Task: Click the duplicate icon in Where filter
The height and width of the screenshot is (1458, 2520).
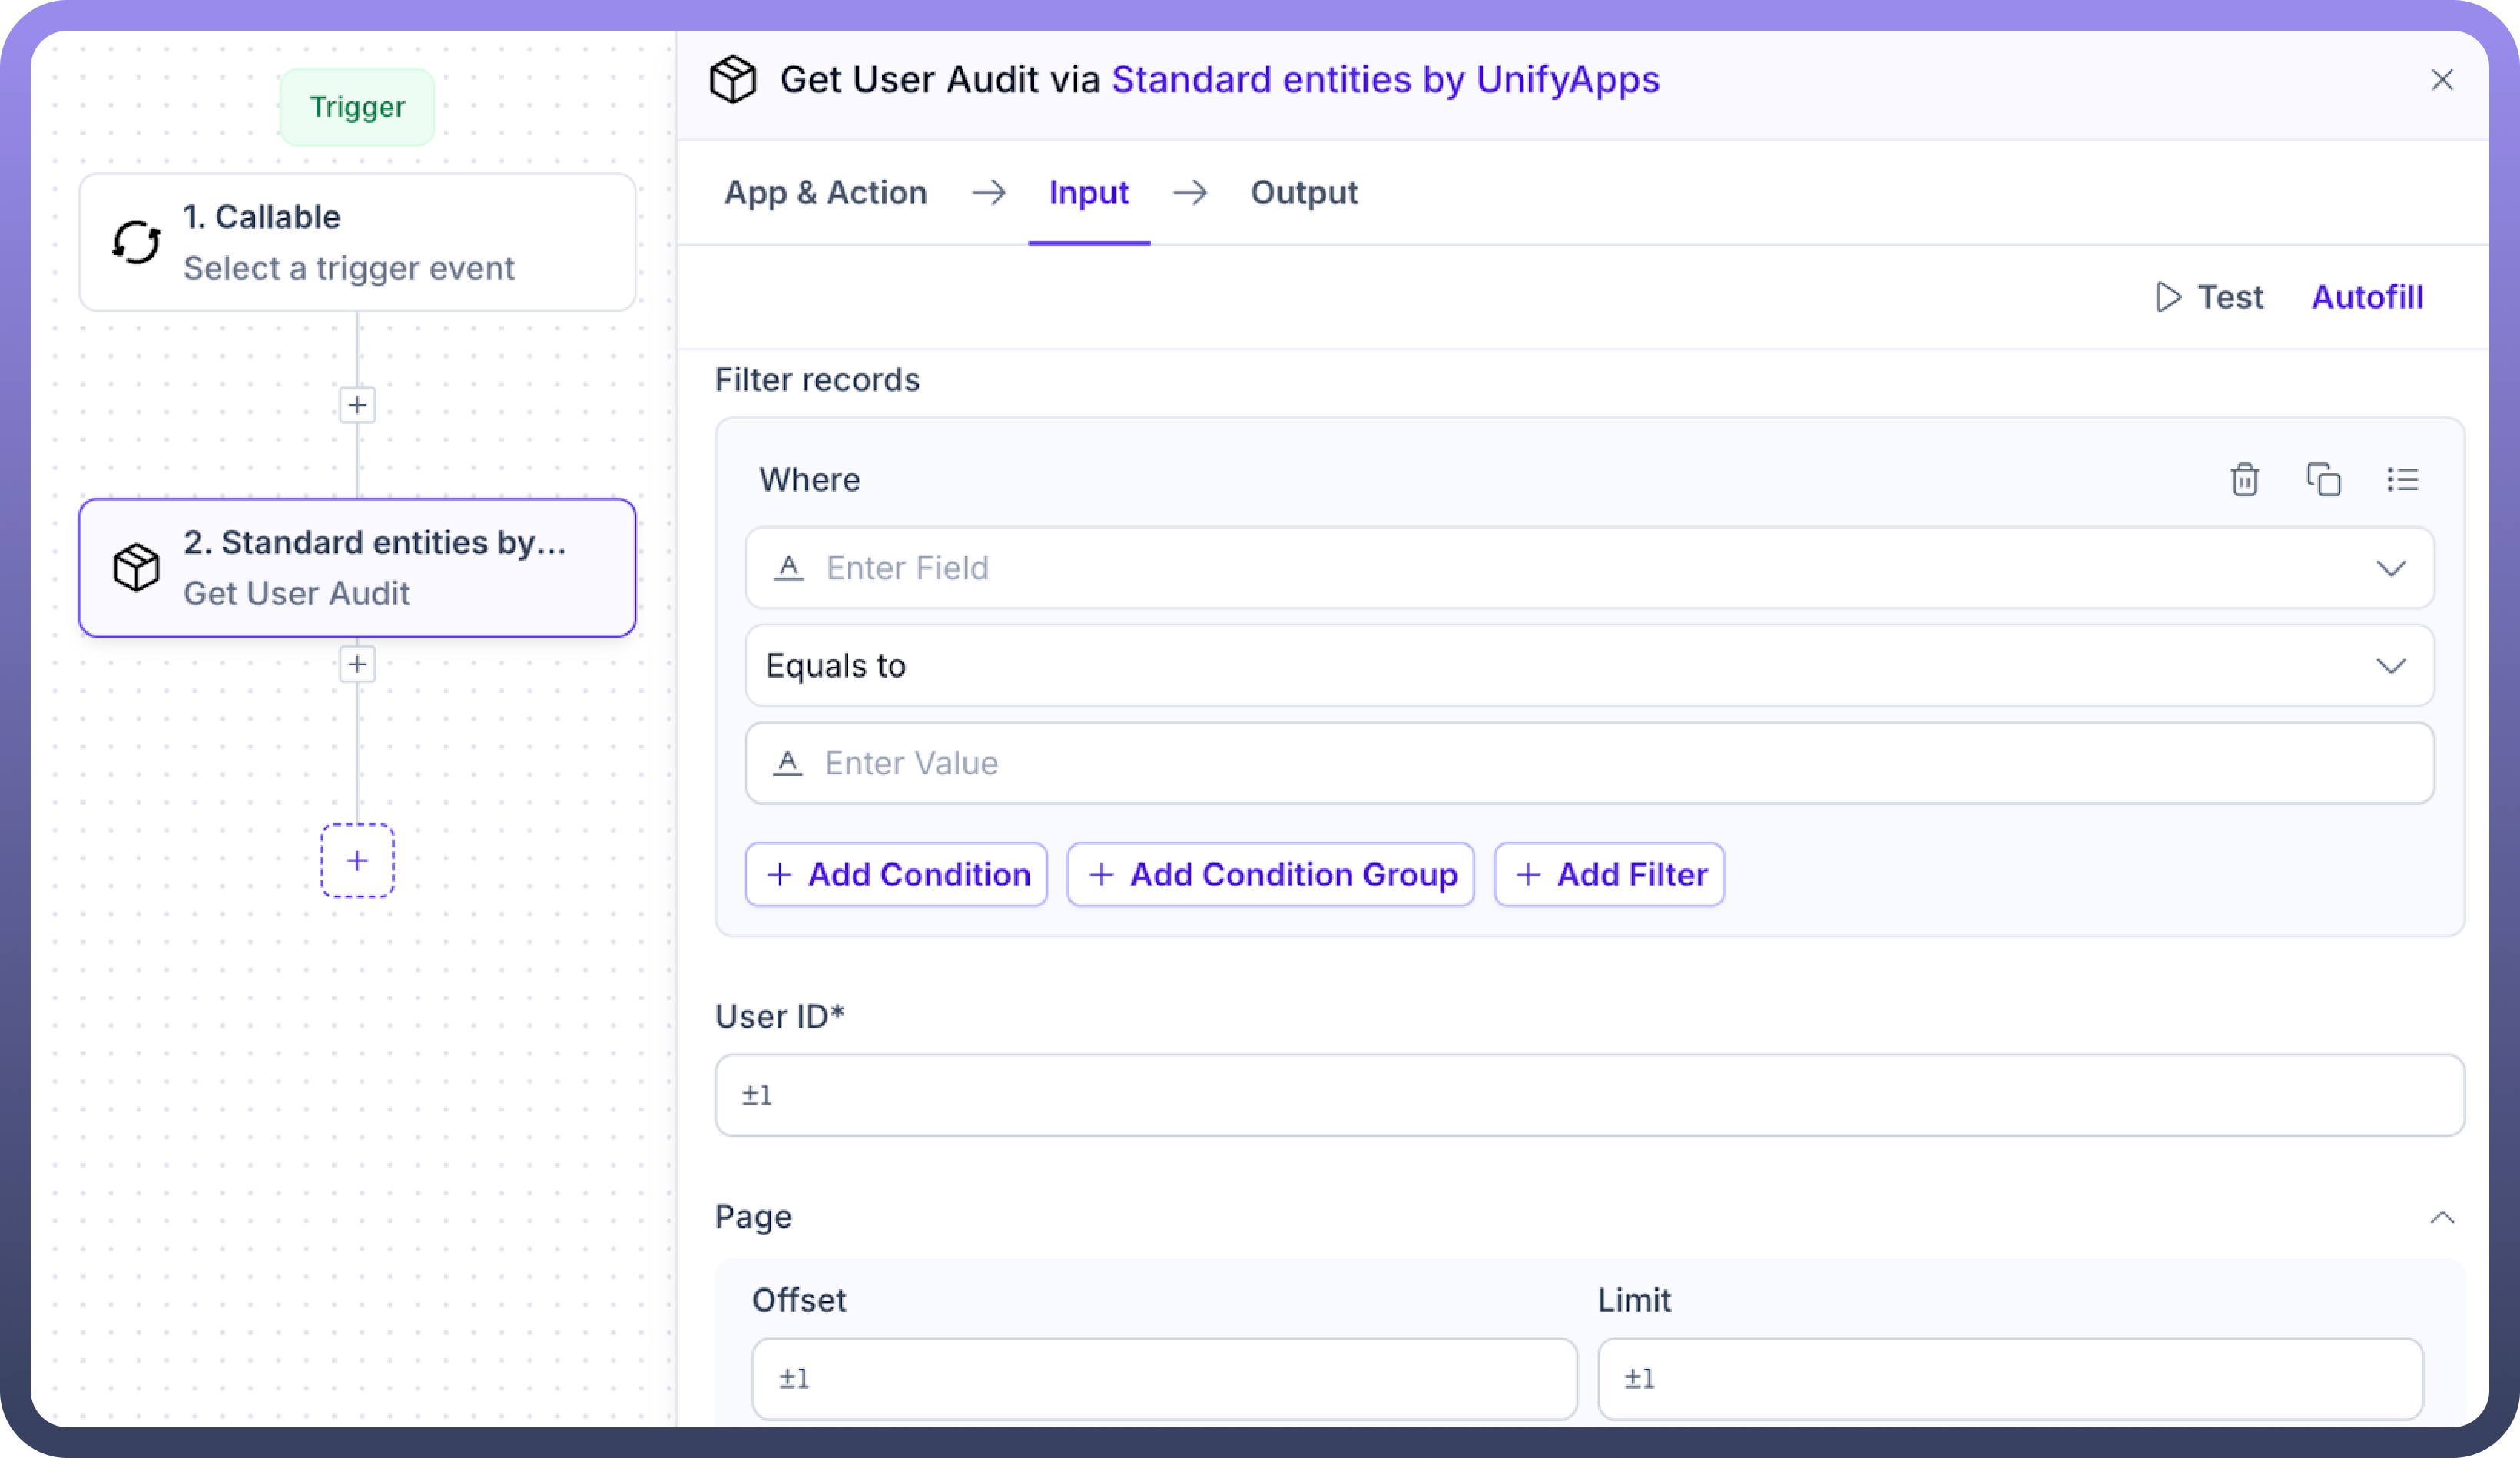Action: coord(2323,480)
